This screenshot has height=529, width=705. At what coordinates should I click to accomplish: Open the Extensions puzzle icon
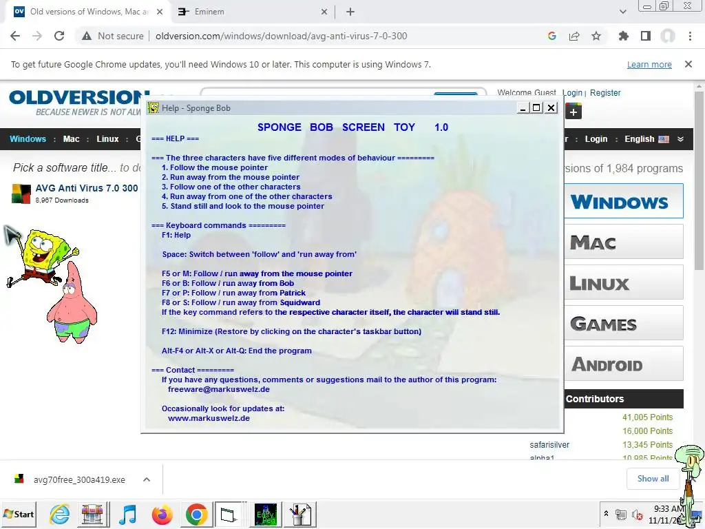(623, 36)
